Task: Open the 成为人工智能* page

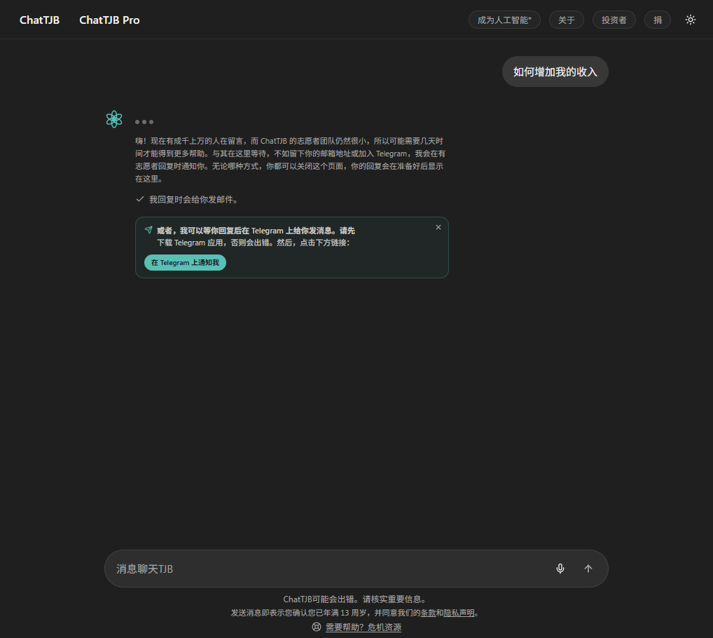Action: [x=504, y=20]
